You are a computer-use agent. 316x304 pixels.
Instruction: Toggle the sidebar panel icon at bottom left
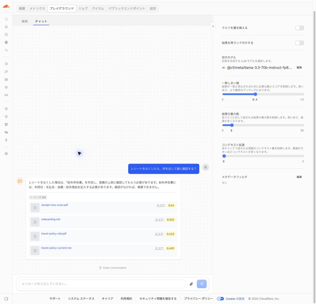tap(6, 299)
